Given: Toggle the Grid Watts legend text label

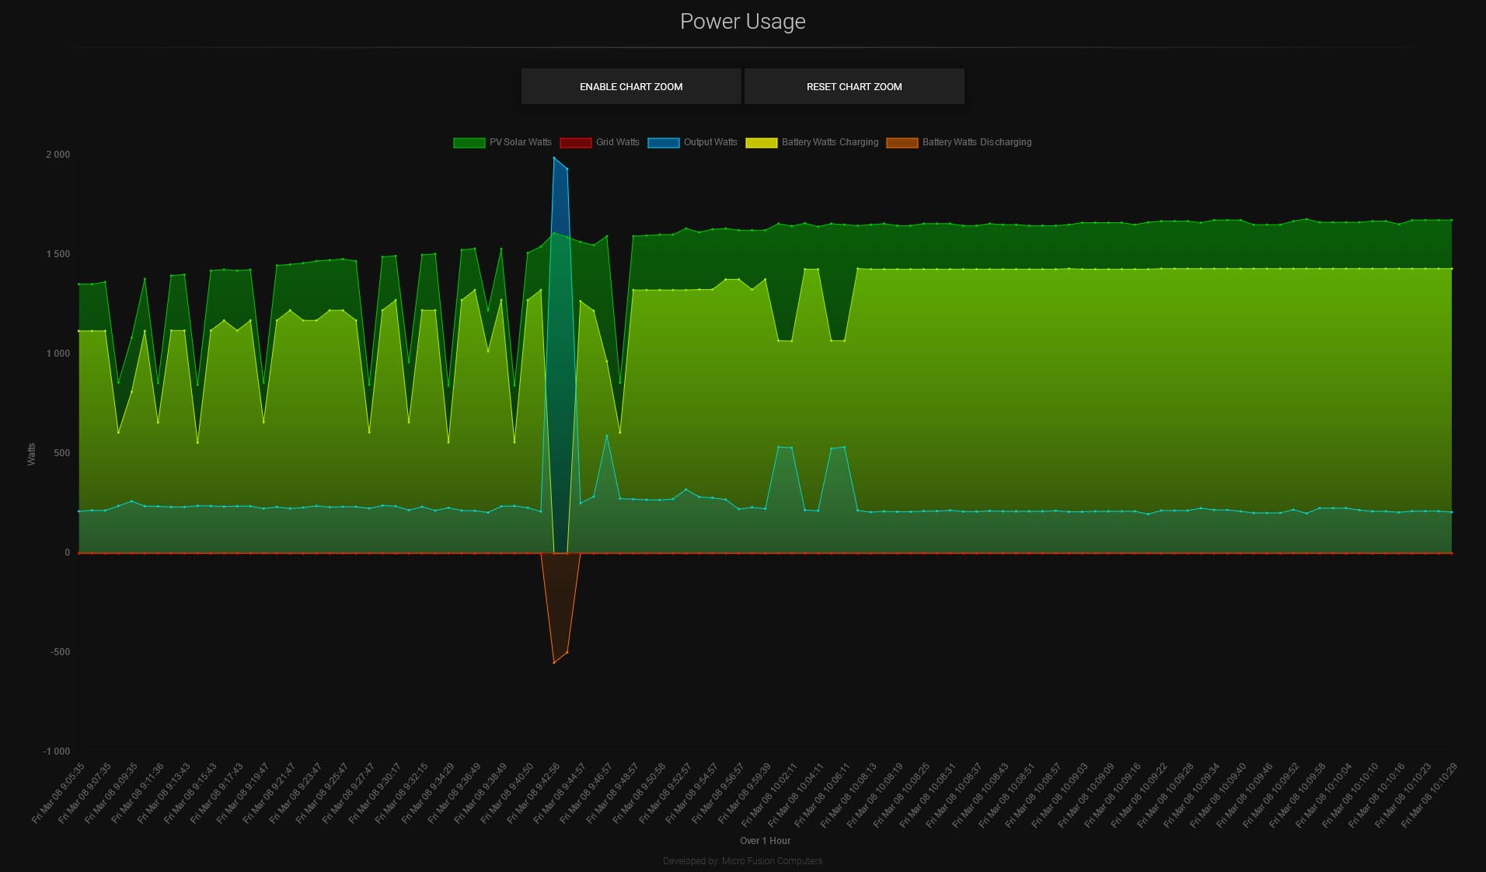Looking at the screenshot, I should click(617, 142).
